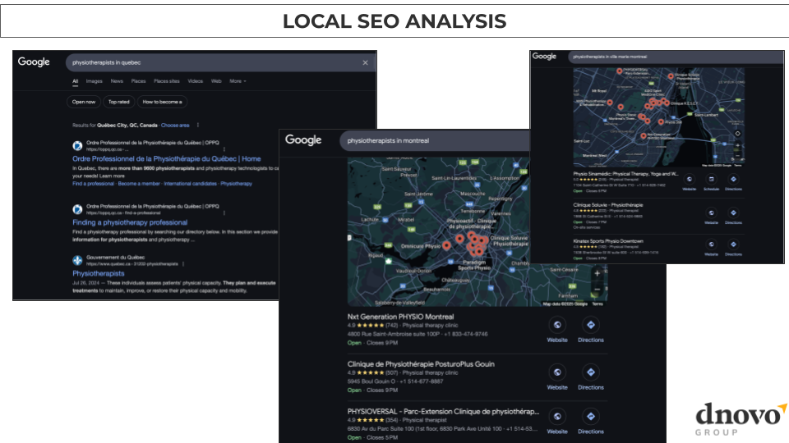Enable the 'Top rated' filter chip
Screen dimensions: 789x443
coord(118,102)
